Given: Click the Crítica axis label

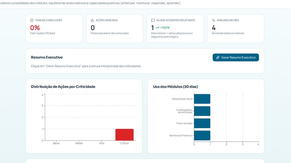Looking at the screenshot, I should point(124,143).
